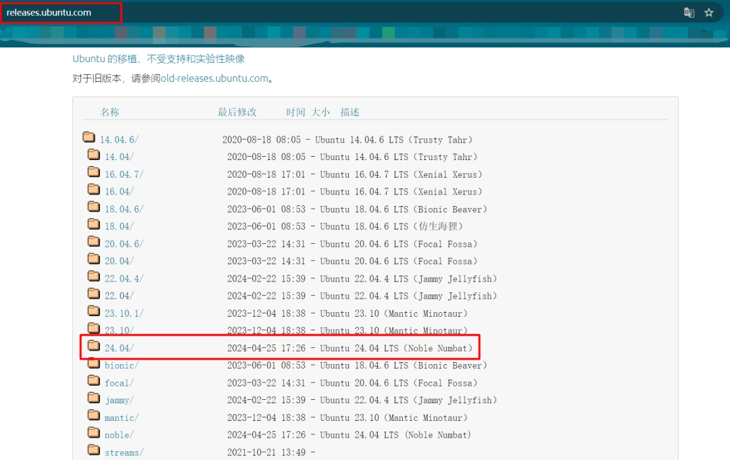
Task: Click the folder icon for 20.04/
Action: pos(93,259)
